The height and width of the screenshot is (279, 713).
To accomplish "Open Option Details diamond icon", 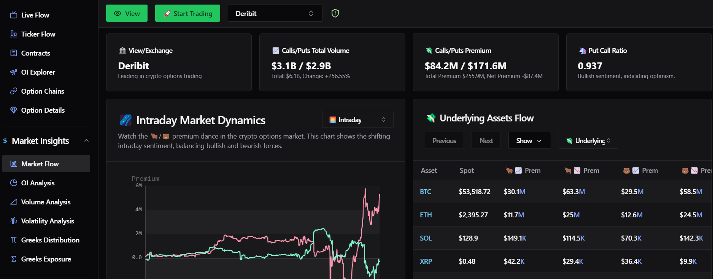I will click(x=14, y=110).
